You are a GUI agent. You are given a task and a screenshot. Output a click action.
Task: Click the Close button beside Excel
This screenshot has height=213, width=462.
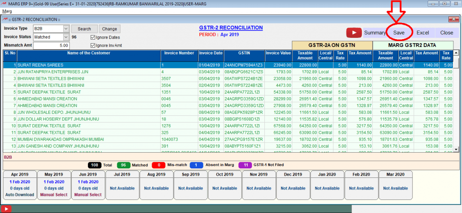pos(447,33)
